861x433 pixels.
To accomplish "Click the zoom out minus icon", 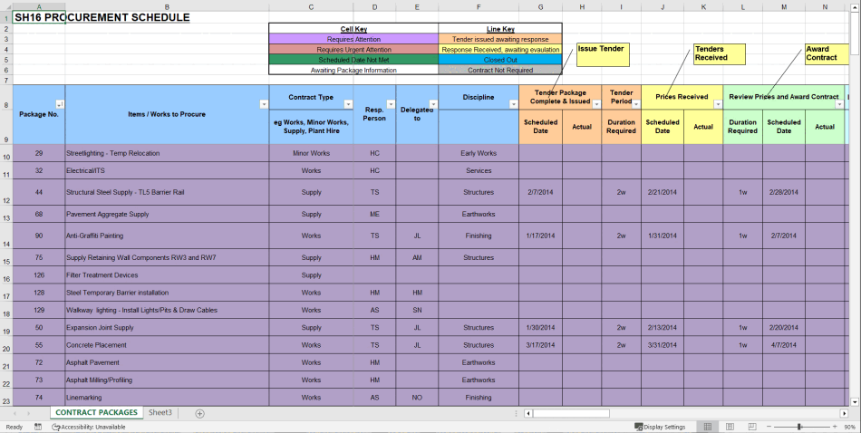I will (x=769, y=427).
